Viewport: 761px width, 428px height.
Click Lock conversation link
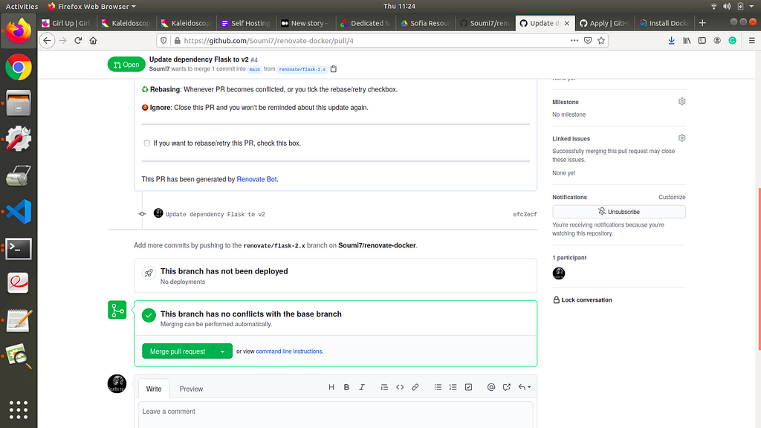pyautogui.click(x=583, y=300)
